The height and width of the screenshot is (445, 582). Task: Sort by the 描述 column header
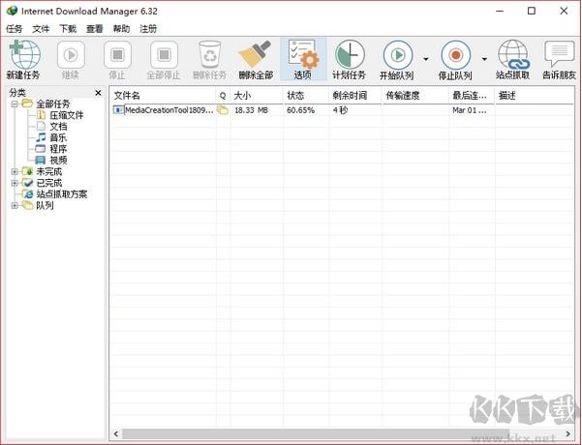pos(535,96)
